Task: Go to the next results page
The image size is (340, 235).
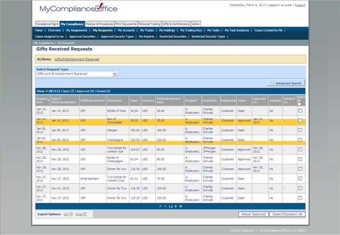Action: pyautogui.click(x=176, y=206)
